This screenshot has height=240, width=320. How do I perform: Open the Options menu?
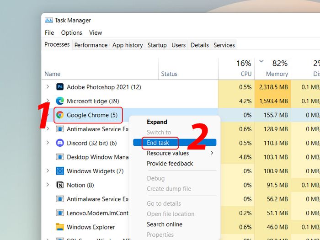pyautogui.click(x=71, y=32)
